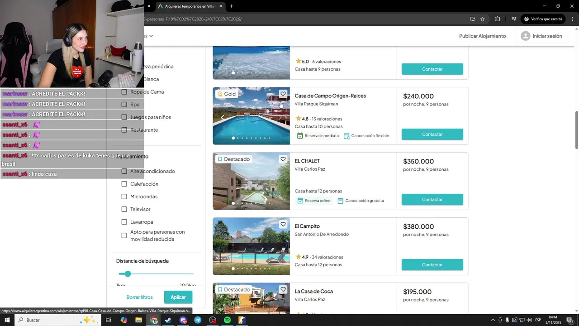
Task: Click the install app icon in address bar
Action: click(473, 19)
